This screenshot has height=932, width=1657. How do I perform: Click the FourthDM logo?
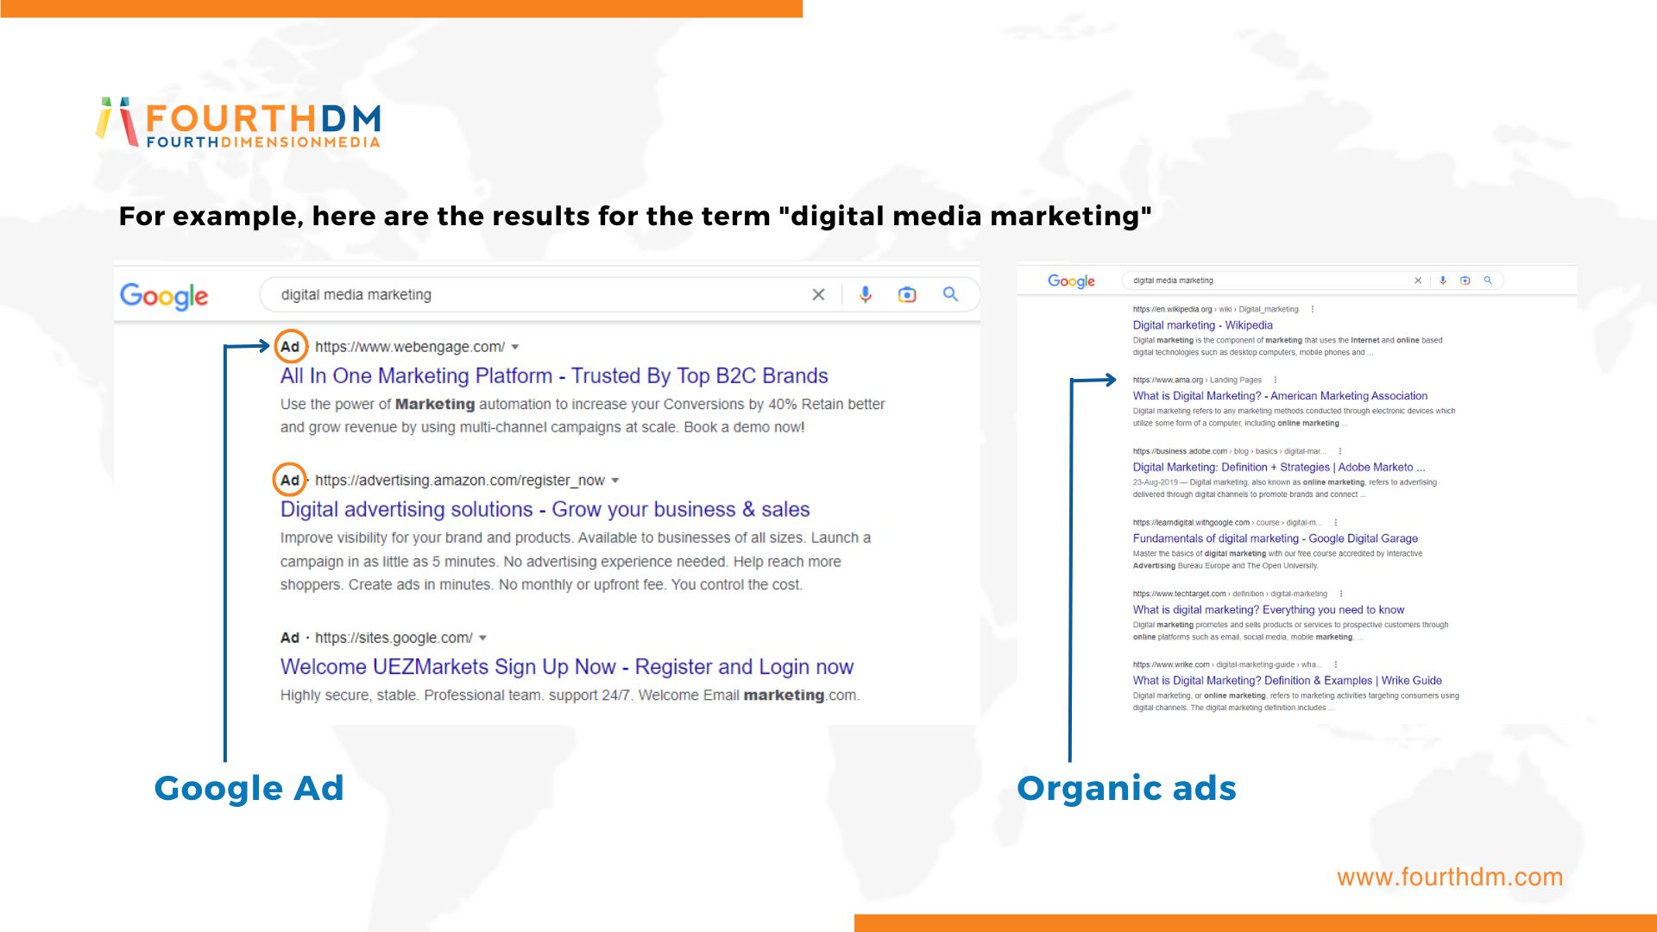(x=238, y=123)
